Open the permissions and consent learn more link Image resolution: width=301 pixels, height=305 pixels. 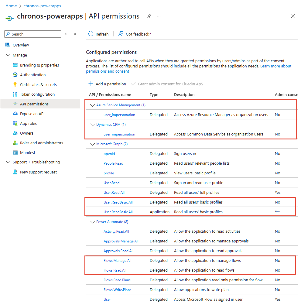[108, 71]
